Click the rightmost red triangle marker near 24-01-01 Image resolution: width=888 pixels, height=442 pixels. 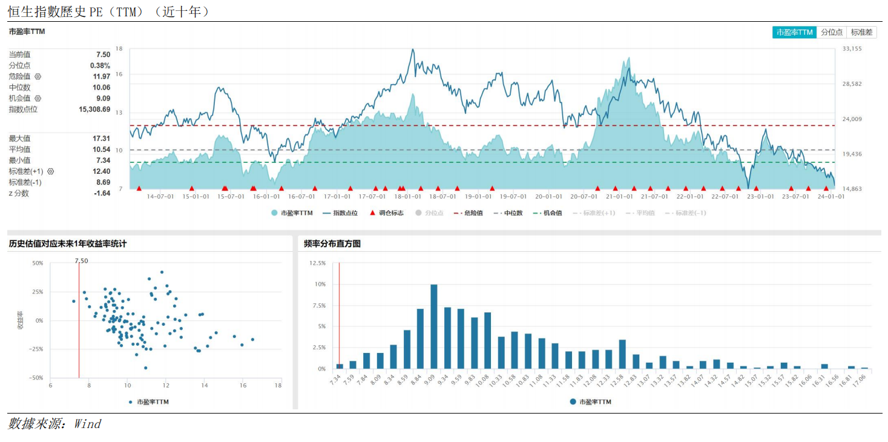826,188
